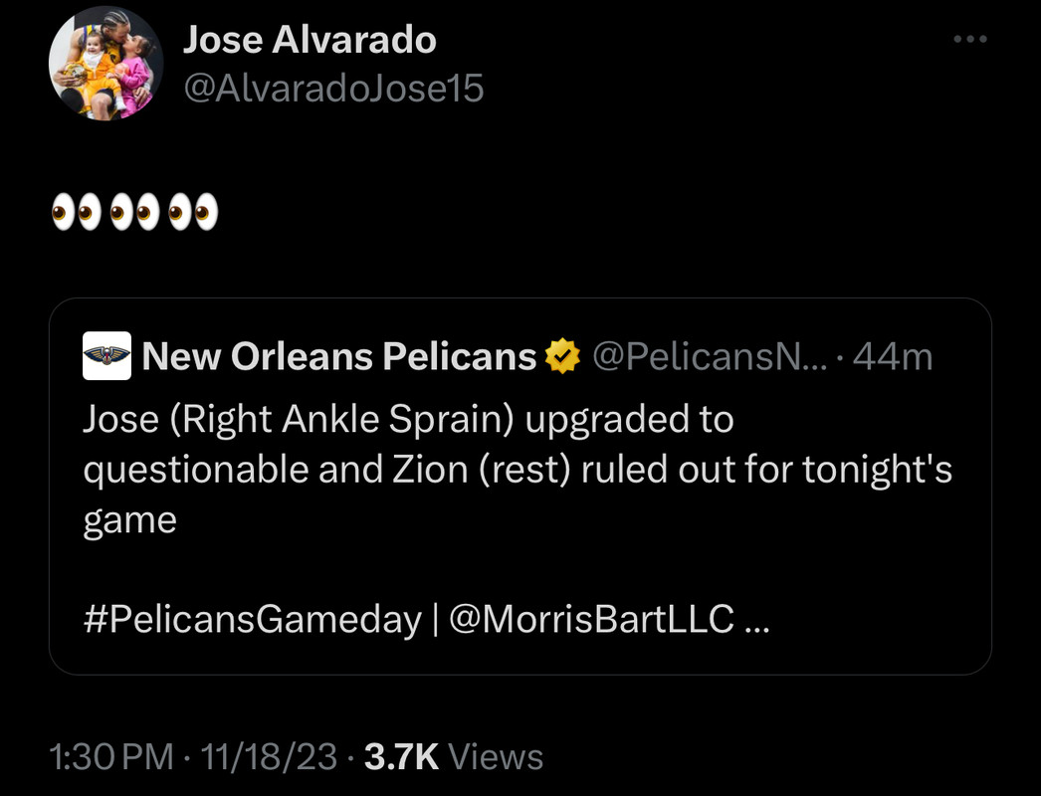Click the 'Jose (Right Ankle Sprain)' text

point(299,419)
